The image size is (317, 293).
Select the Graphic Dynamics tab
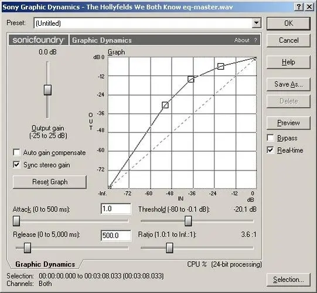pos(45,264)
